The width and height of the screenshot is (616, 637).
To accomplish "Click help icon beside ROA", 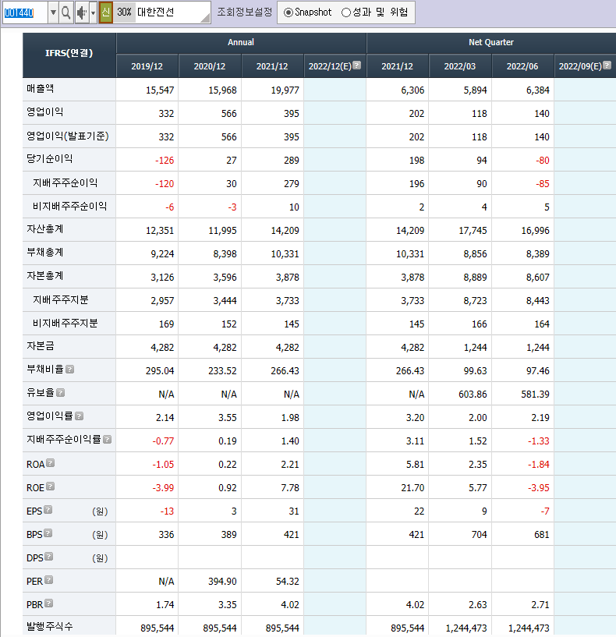I will pos(51,462).
